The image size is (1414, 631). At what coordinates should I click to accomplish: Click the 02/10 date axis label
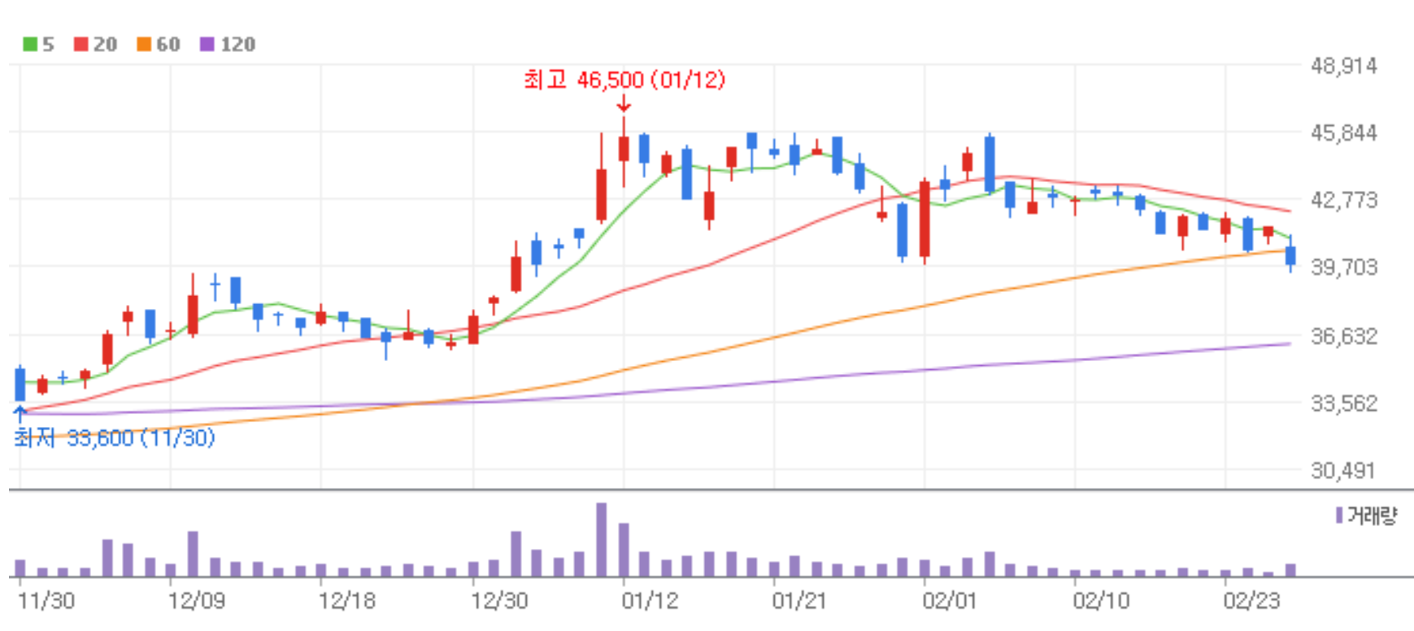coord(1102,601)
